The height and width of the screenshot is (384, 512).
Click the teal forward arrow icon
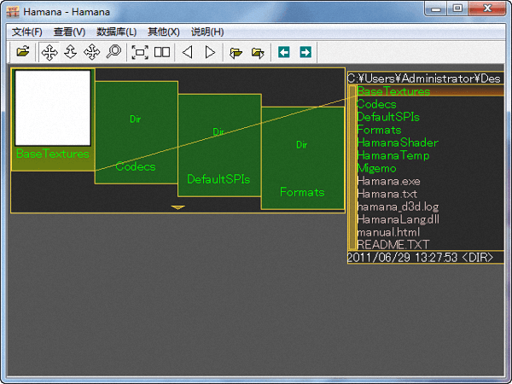pyautogui.click(x=305, y=52)
